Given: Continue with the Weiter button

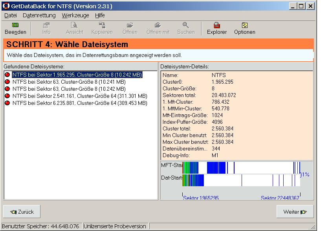Looking at the screenshot, I should [x=295, y=212].
